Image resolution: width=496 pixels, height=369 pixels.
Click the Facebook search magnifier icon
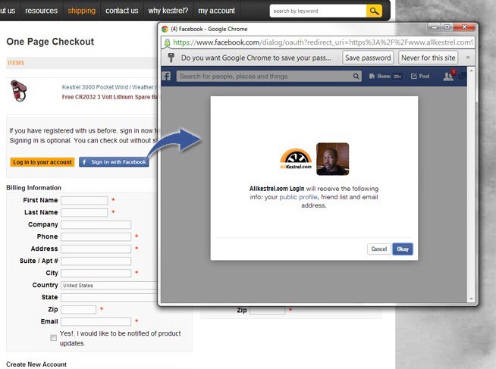pyautogui.click(x=356, y=76)
